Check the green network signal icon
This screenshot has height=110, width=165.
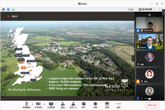click(13, 10)
